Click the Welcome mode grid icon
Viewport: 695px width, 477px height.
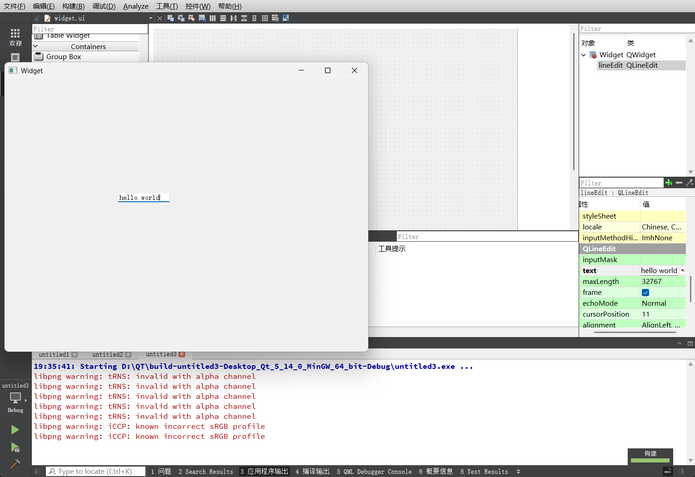click(15, 33)
